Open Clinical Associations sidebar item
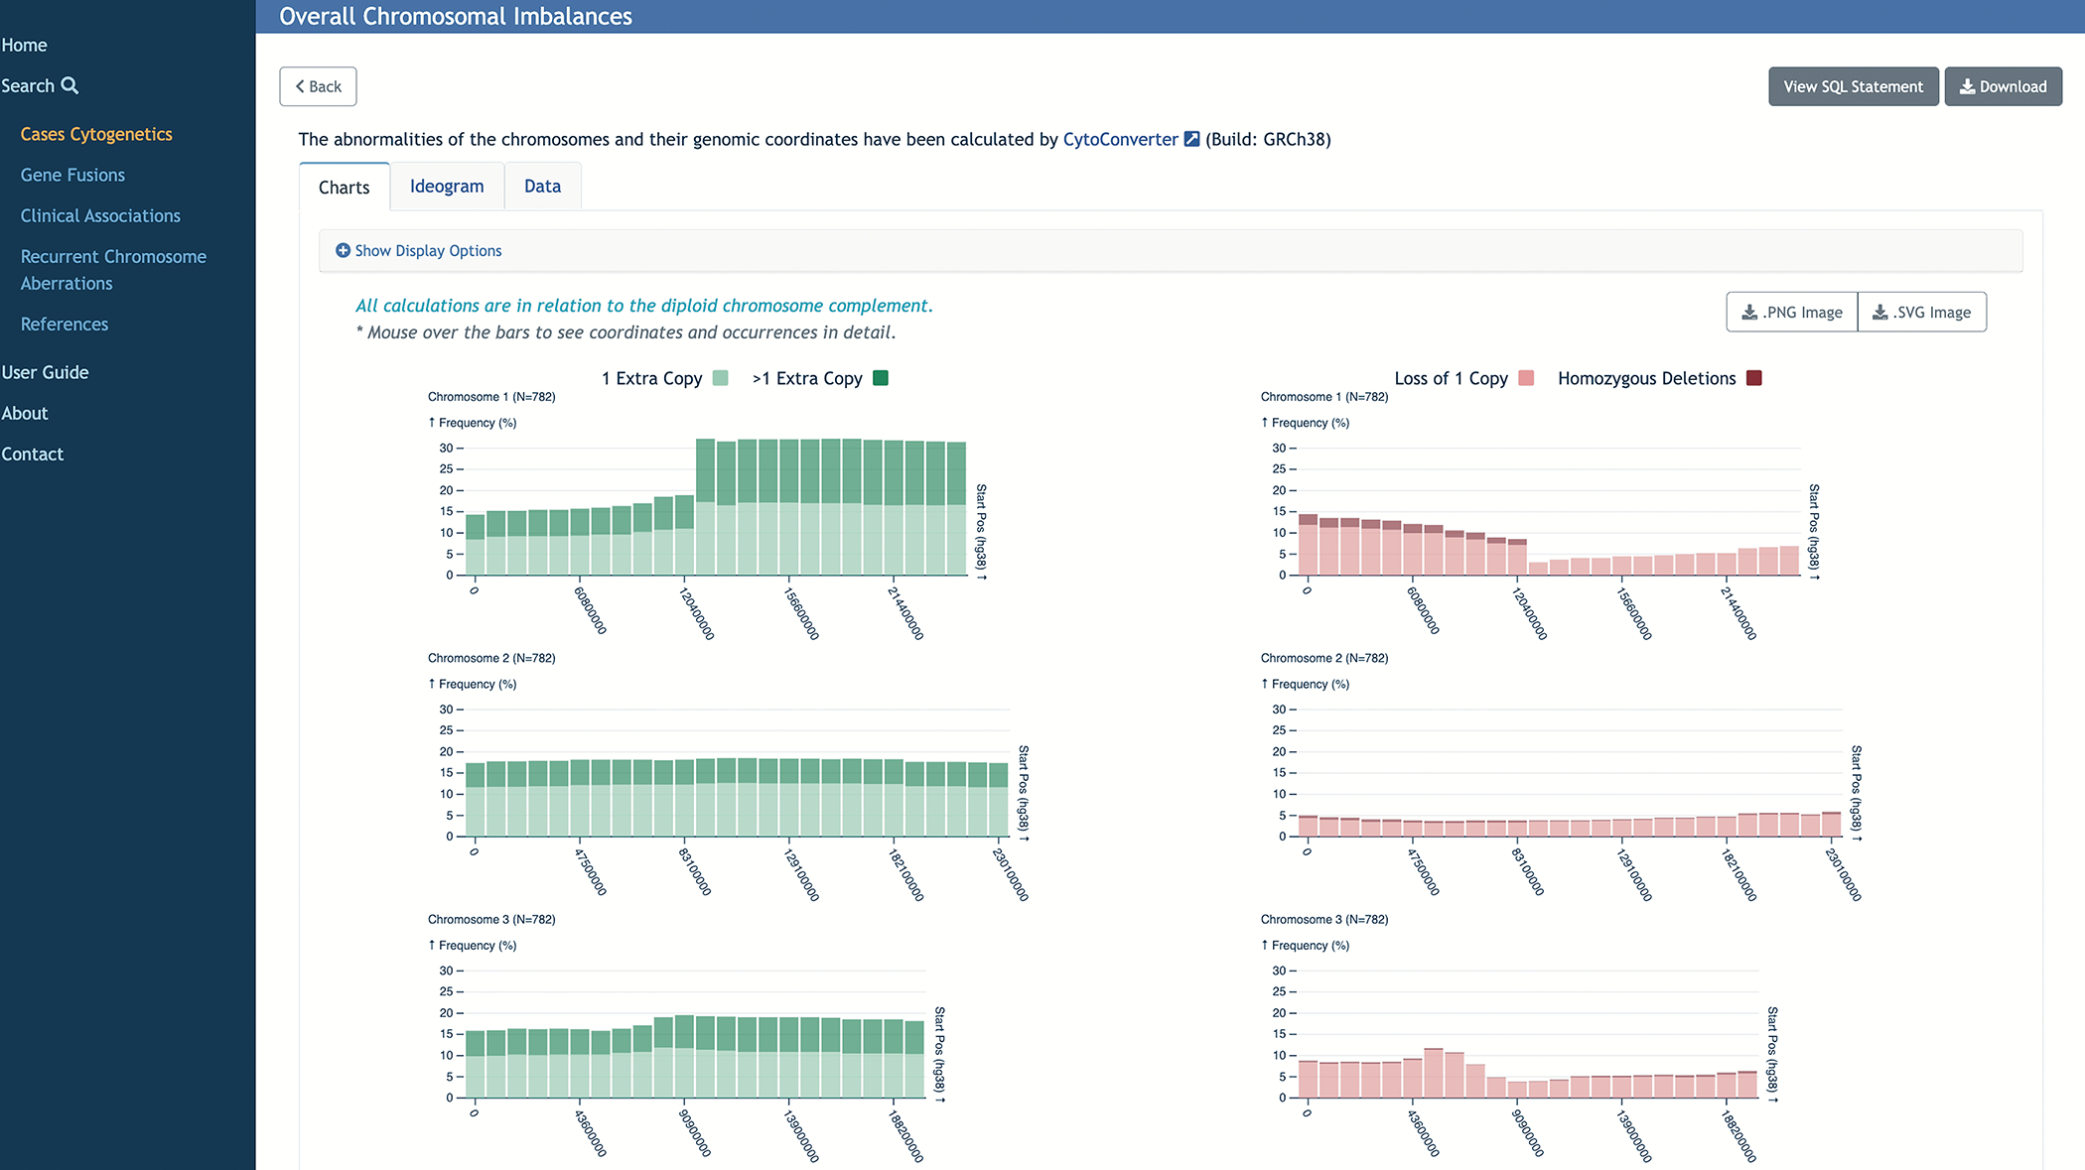 tap(100, 215)
